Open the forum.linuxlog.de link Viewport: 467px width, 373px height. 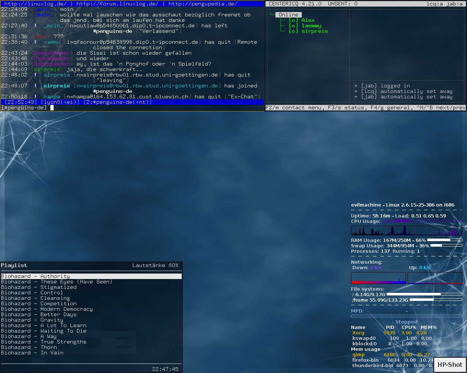point(117,4)
